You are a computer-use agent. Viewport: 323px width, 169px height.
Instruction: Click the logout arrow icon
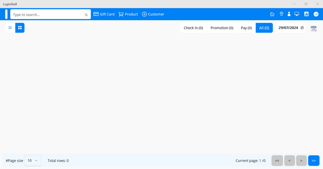[316, 14]
